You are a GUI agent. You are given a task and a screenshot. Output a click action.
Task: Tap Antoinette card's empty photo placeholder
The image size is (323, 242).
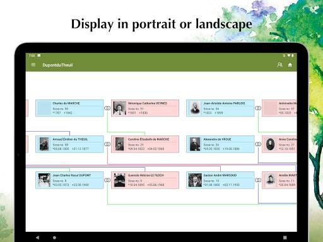[x=270, y=108]
